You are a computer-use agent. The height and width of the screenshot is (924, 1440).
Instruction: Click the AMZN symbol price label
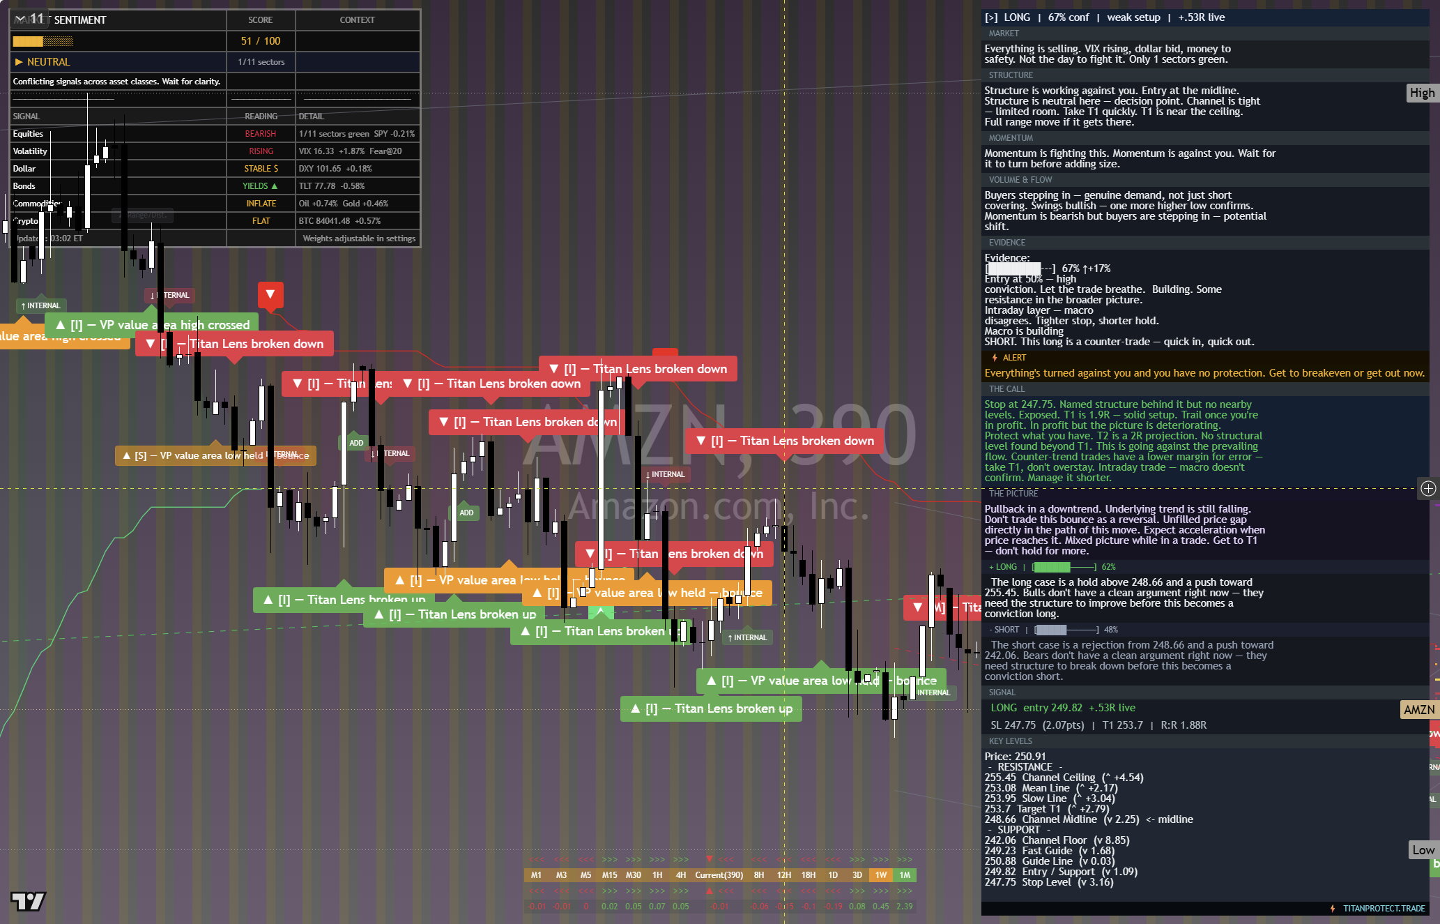point(1419,710)
